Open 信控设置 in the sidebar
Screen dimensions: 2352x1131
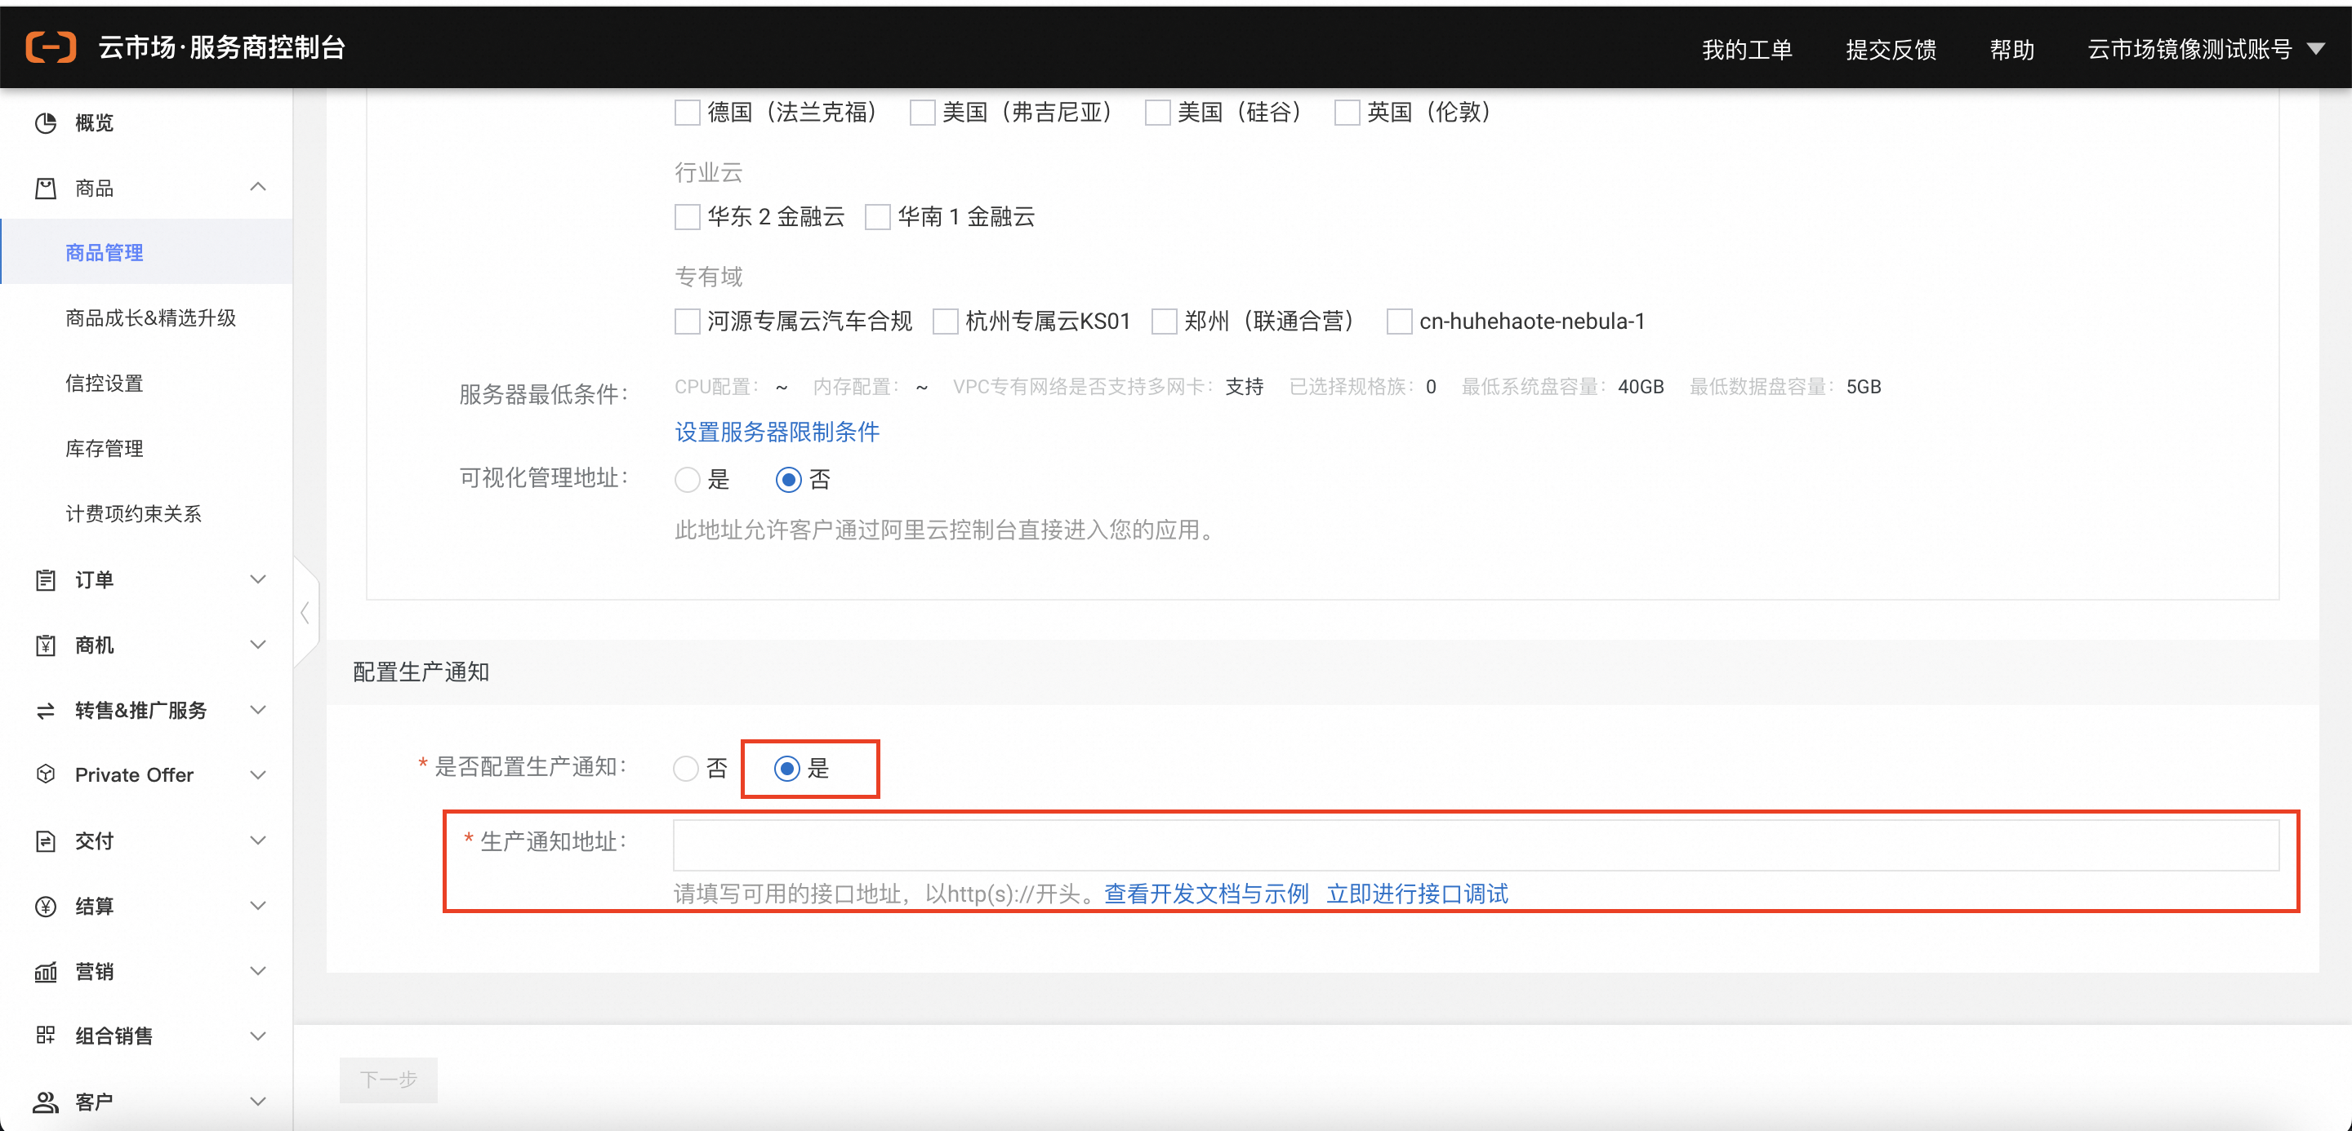[104, 383]
